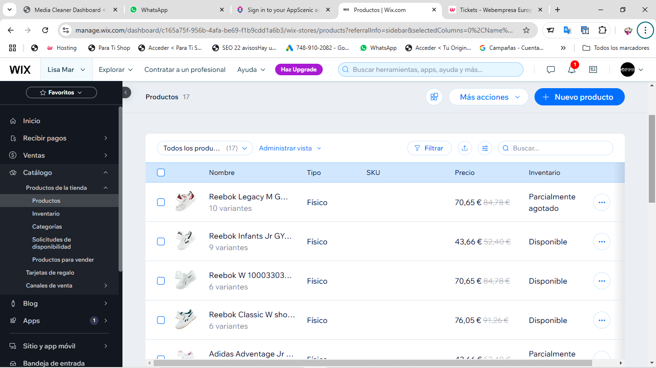The width and height of the screenshot is (656, 368).
Task: Open the Explorar dropdown
Action: (116, 69)
